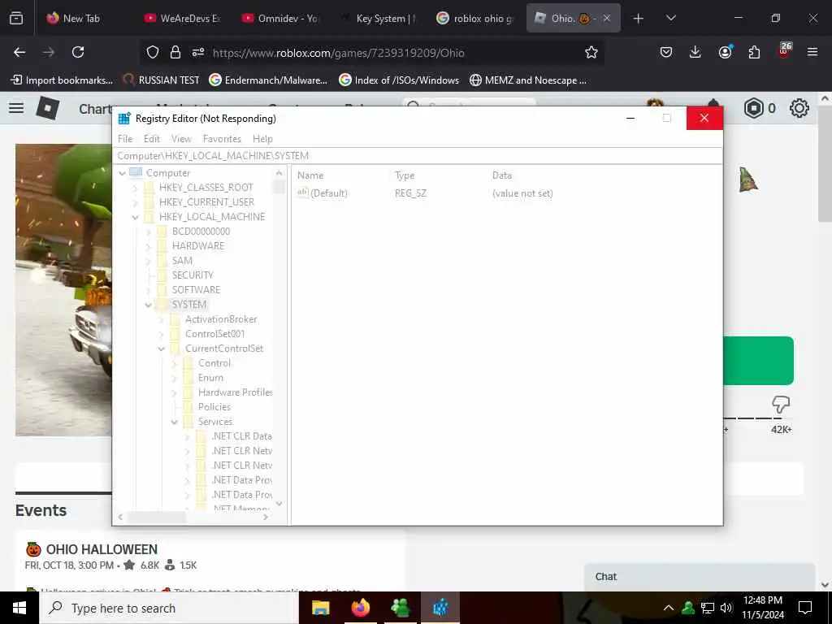The height and width of the screenshot is (624, 832).
Task: Open the Firefox View icon at tab strip start
Action: point(16,18)
